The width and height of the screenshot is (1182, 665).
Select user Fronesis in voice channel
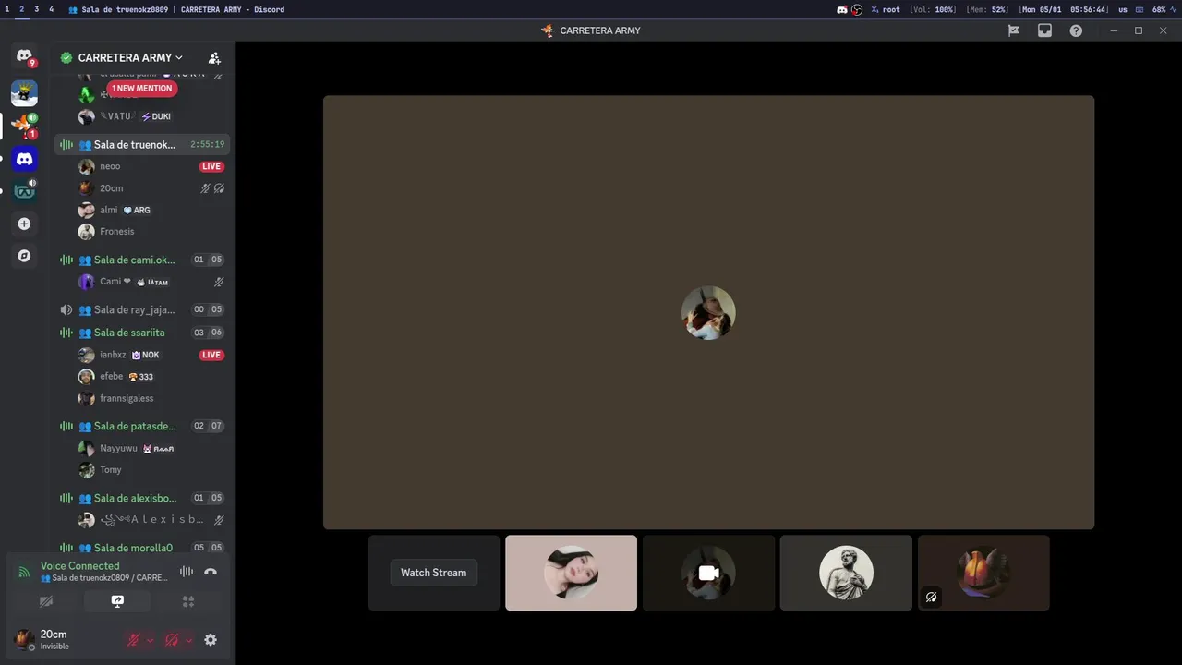tap(151, 232)
